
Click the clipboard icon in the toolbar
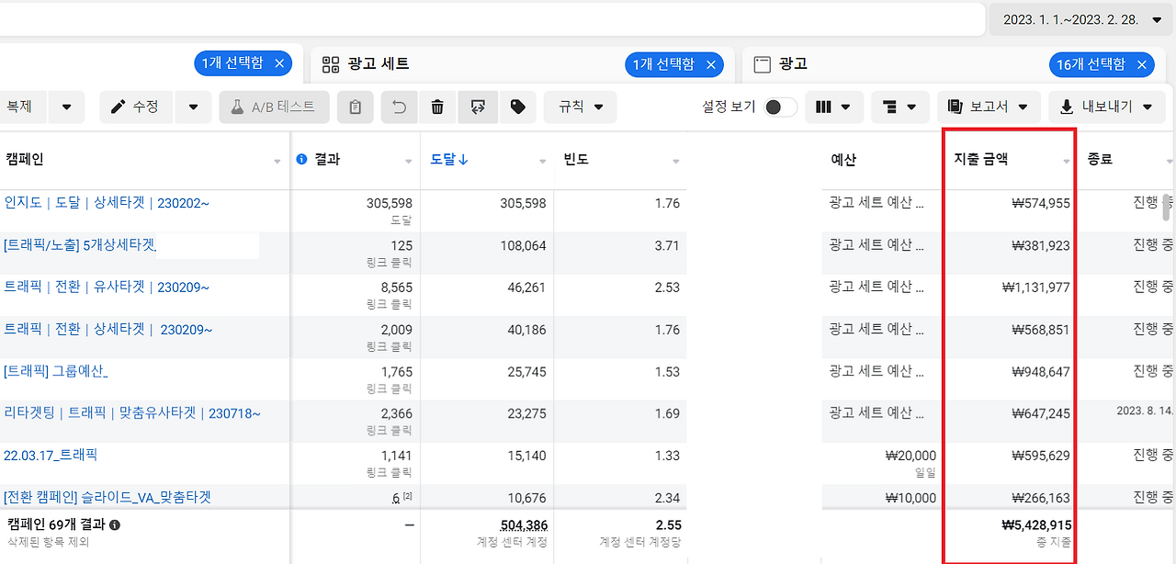[356, 107]
